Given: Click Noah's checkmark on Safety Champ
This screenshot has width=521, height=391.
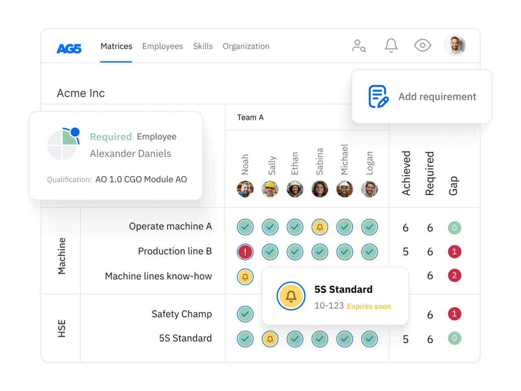Looking at the screenshot, I should pyautogui.click(x=245, y=314).
